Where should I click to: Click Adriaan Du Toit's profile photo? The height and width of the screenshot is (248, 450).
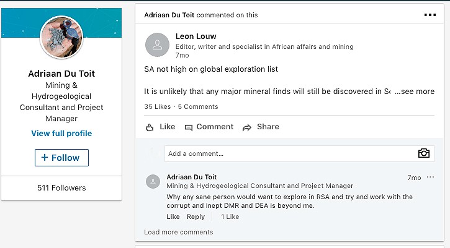[x=61, y=37]
